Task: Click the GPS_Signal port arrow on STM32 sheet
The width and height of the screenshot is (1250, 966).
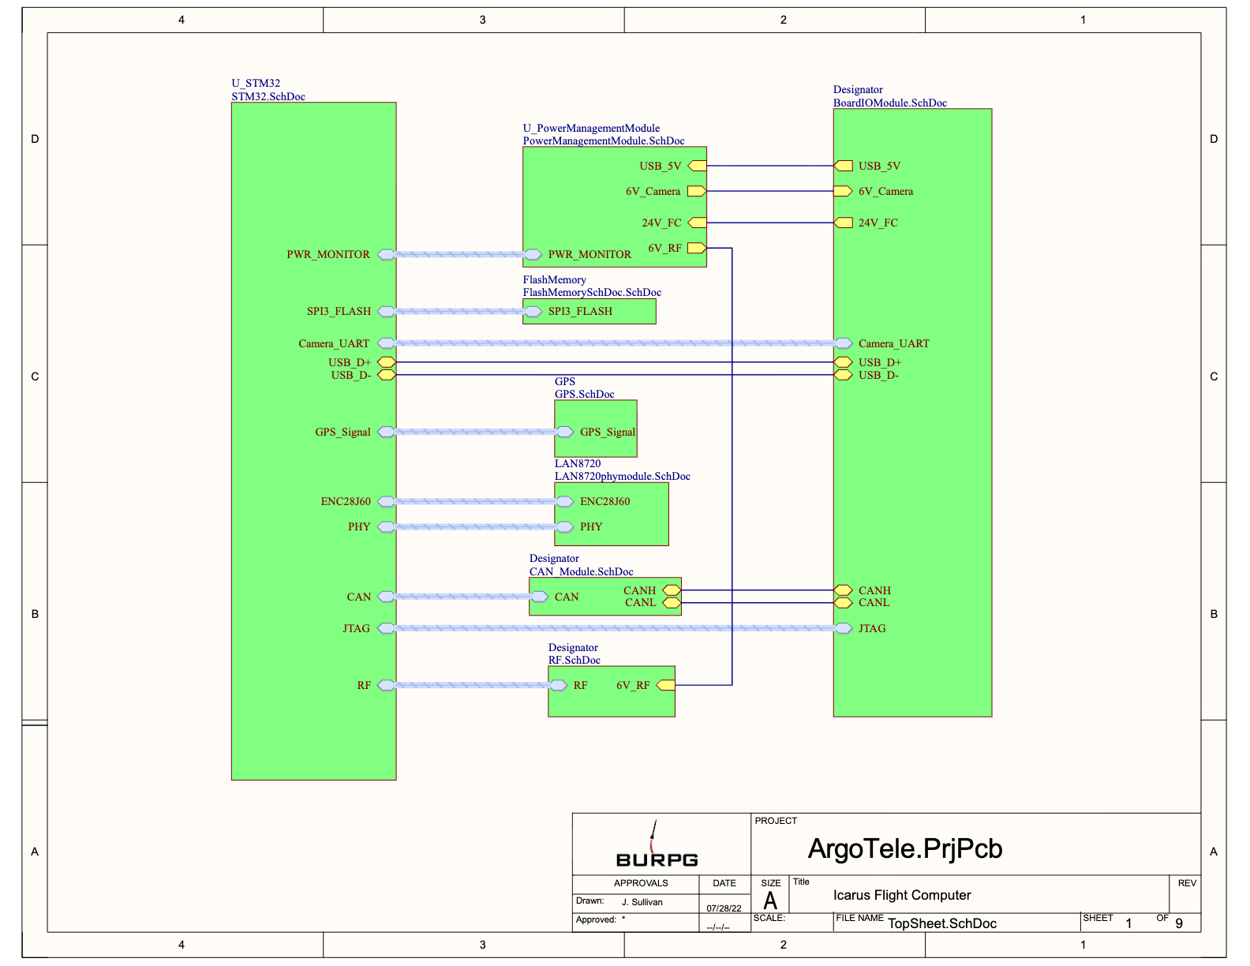Action: click(x=387, y=432)
